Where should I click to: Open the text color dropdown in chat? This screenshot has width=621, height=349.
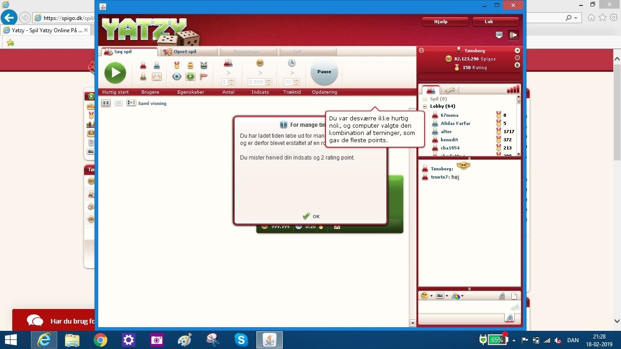(x=457, y=296)
